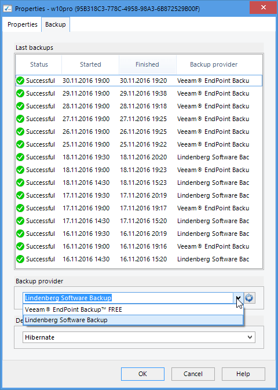278x390 pixels.
Task: Click finished time 18.11.2016 15:23
Action: click(x=144, y=183)
